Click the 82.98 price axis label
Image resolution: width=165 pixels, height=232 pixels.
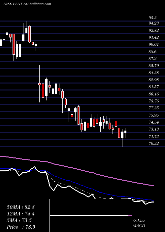tap(154, 80)
